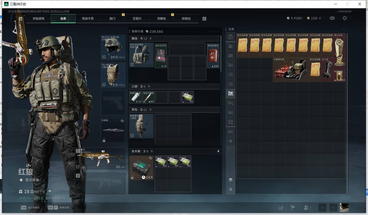Click the question mark next to 背包 0/21
The image size is (368, 215).
[x=150, y=110]
